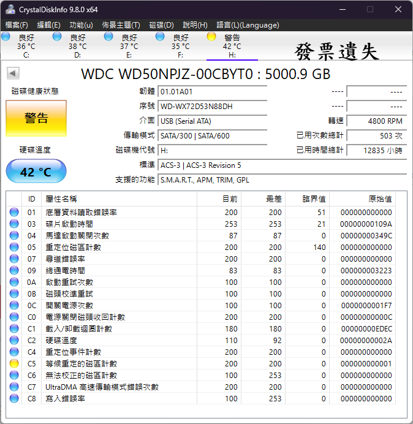Viewport: 413px width, 424px height.
Task: Click the yellow status icon for C5 attribute
Action: pyautogui.click(x=14, y=363)
